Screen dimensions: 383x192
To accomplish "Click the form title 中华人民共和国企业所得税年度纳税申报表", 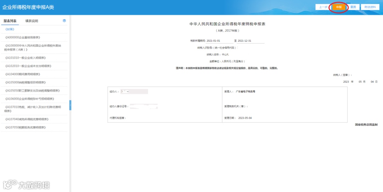I will (x=227, y=24).
